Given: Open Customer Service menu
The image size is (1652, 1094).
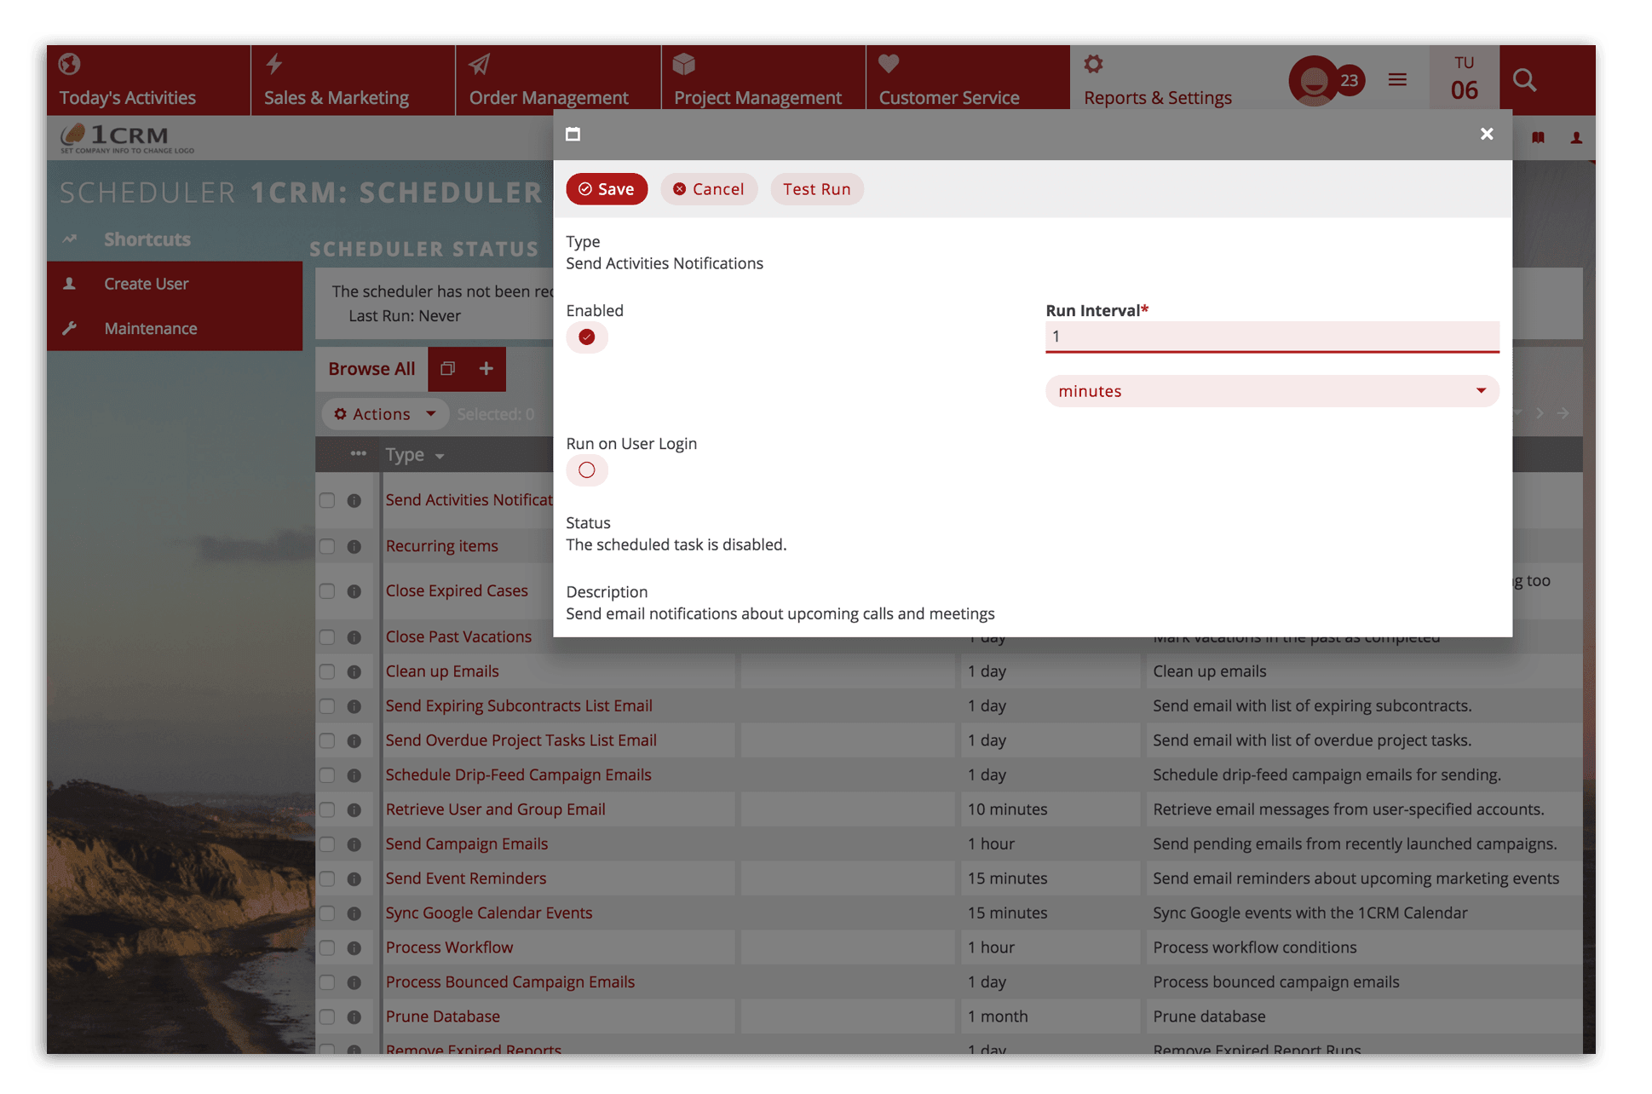Looking at the screenshot, I should click(x=967, y=79).
